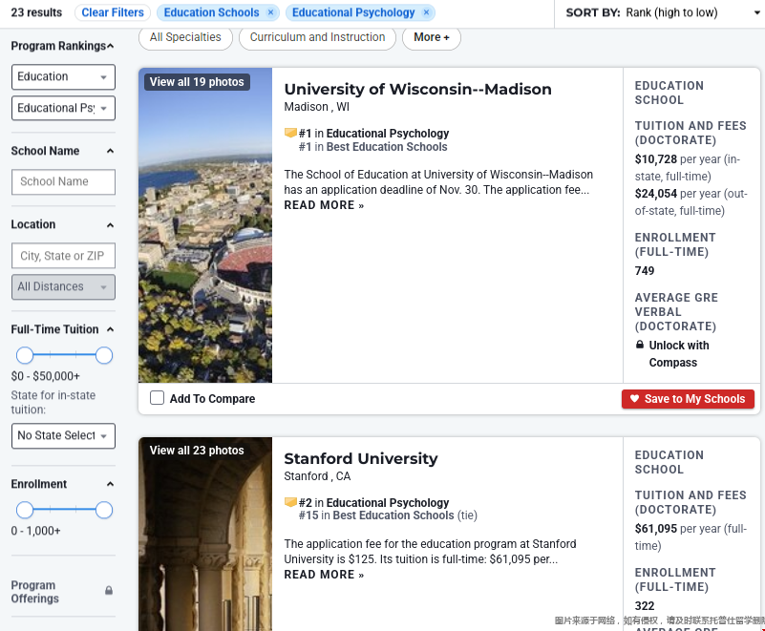Click the 23 results count text
Screen dimensions: 765x631
click(36, 12)
